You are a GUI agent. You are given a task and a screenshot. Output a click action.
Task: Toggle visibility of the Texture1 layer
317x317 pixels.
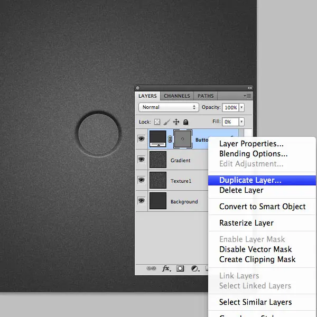(142, 180)
